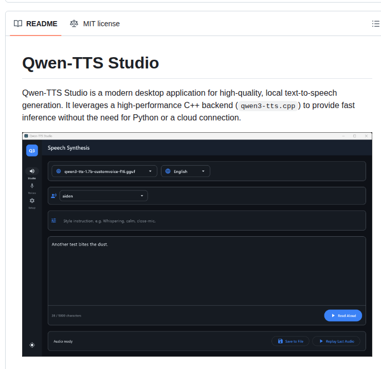Click the Qwen-TTS Studio window title text
Viewport: 381px width, 369px height.
click(41, 136)
